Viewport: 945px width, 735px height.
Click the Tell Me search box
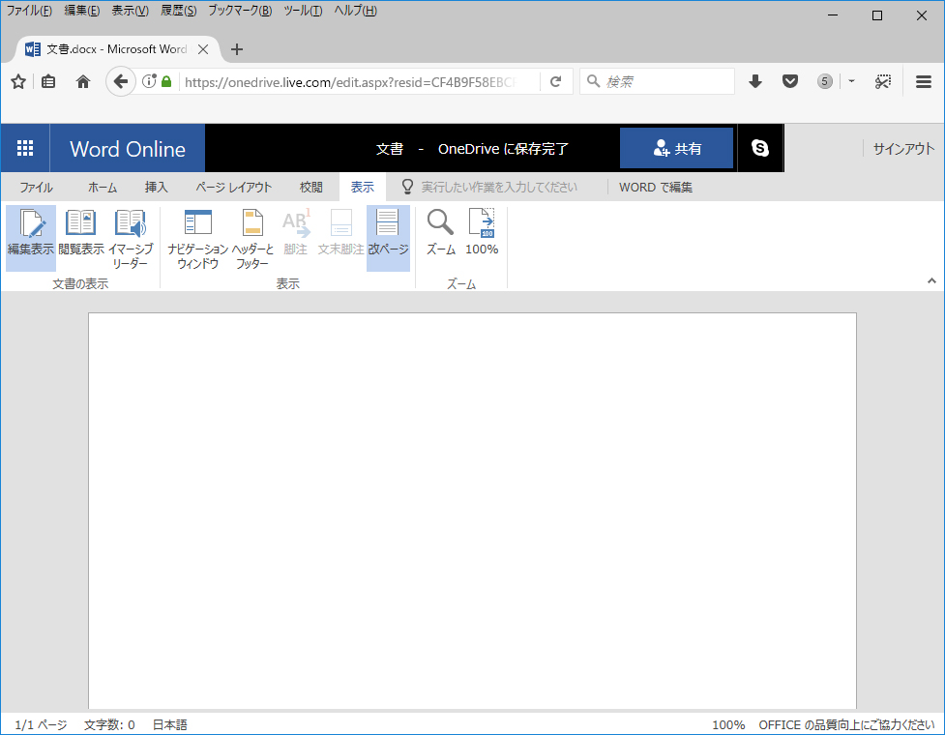498,188
